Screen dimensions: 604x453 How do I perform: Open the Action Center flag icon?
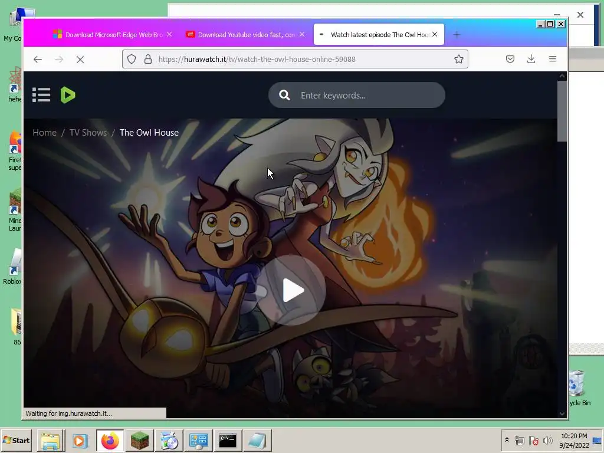click(533, 440)
